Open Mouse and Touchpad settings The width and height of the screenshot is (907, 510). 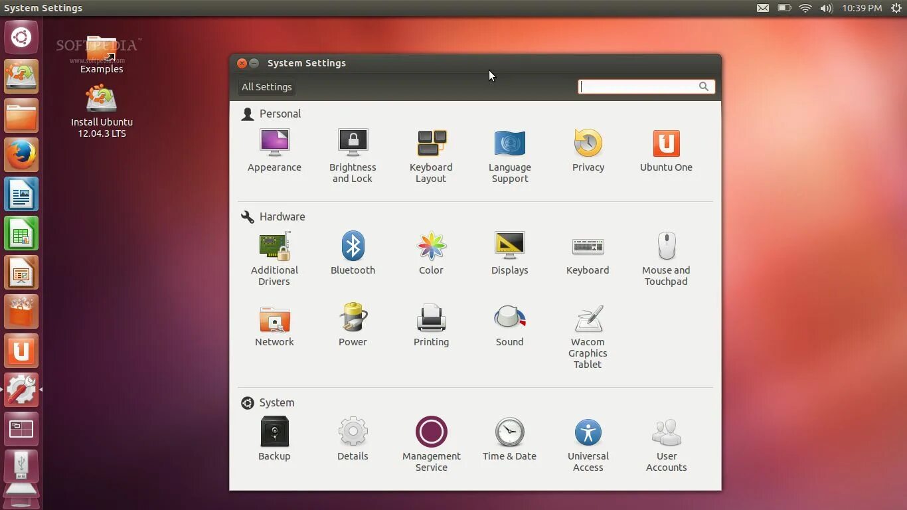click(666, 260)
